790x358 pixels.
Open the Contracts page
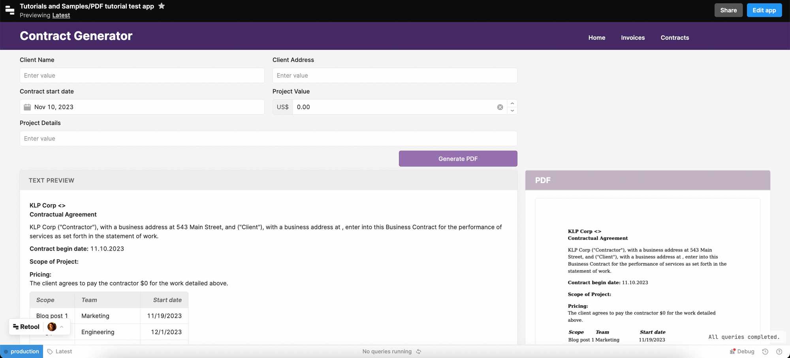coord(675,37)
